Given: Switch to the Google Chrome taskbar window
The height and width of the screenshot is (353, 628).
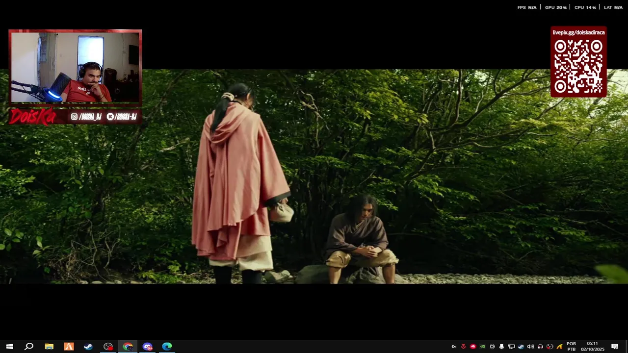Looking at the screenshot, I should coord(128,347).
